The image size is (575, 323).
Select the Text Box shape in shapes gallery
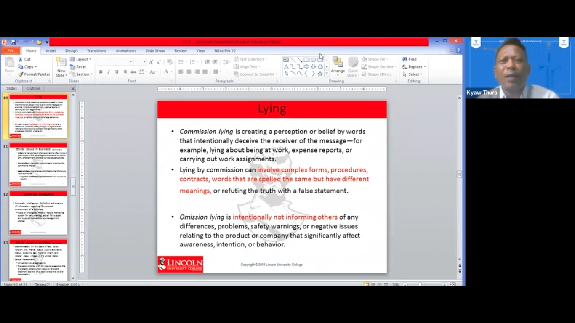point(286,60)
